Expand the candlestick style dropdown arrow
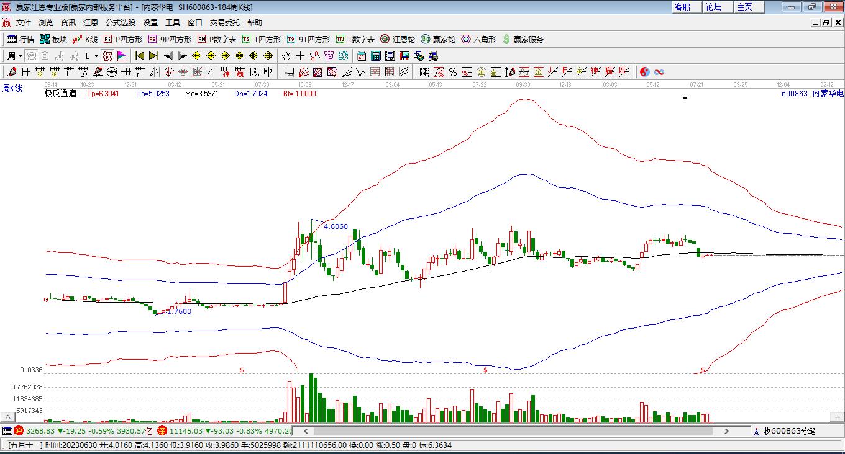Viewport: 845px width, 454px height. (x=96, y=56)
